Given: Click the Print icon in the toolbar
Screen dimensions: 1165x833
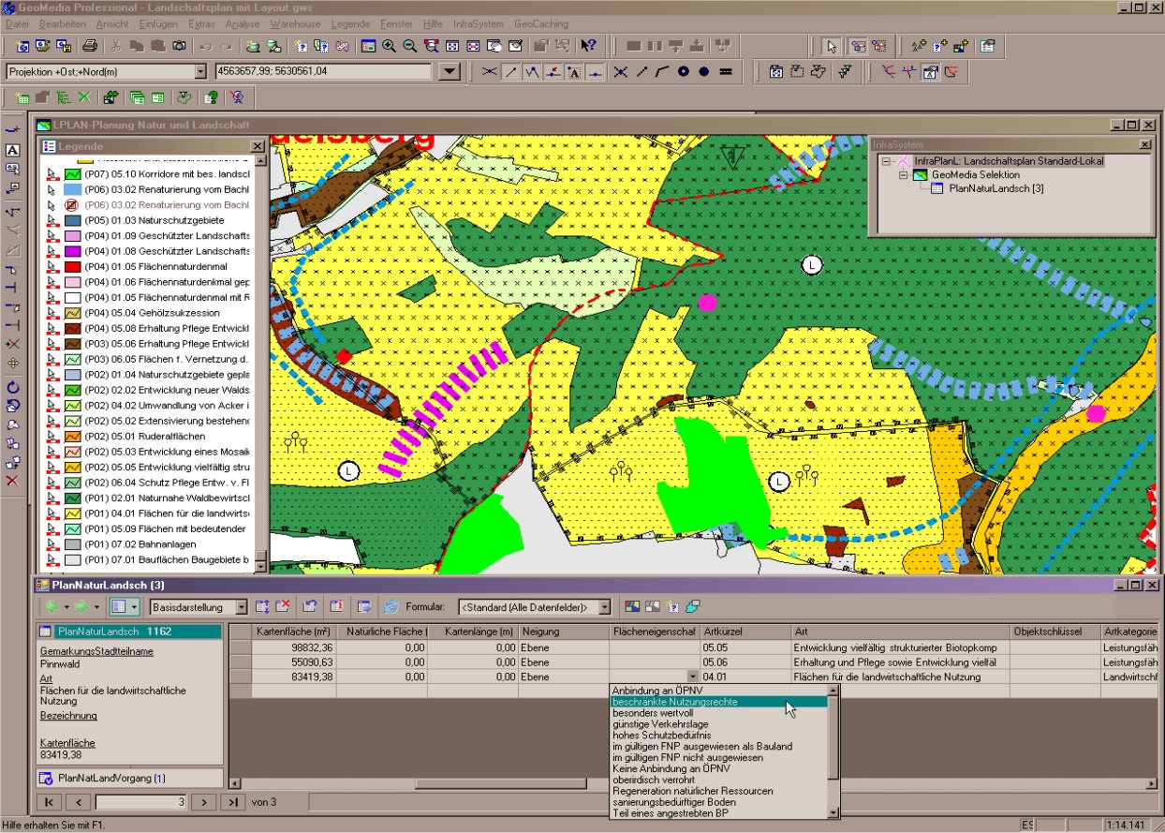Looking at the screenshot, I should point(90,46).
